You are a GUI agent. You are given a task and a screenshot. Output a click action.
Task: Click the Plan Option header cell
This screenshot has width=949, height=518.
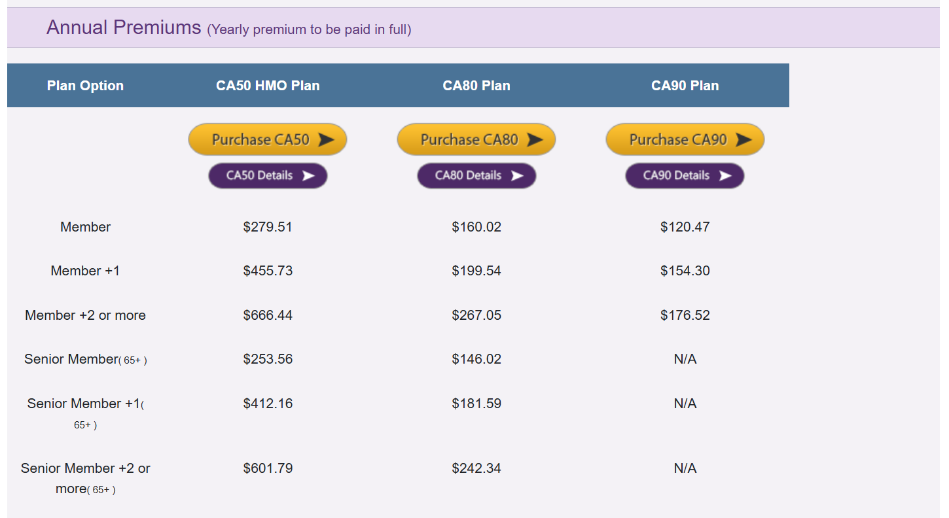(x=85, y=86)
